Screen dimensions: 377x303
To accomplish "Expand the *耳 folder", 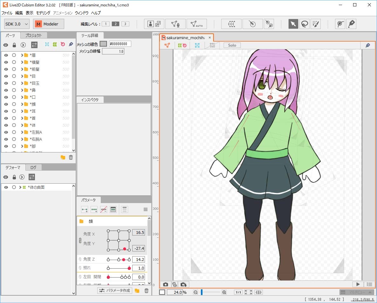I will (x=22, y=111).
